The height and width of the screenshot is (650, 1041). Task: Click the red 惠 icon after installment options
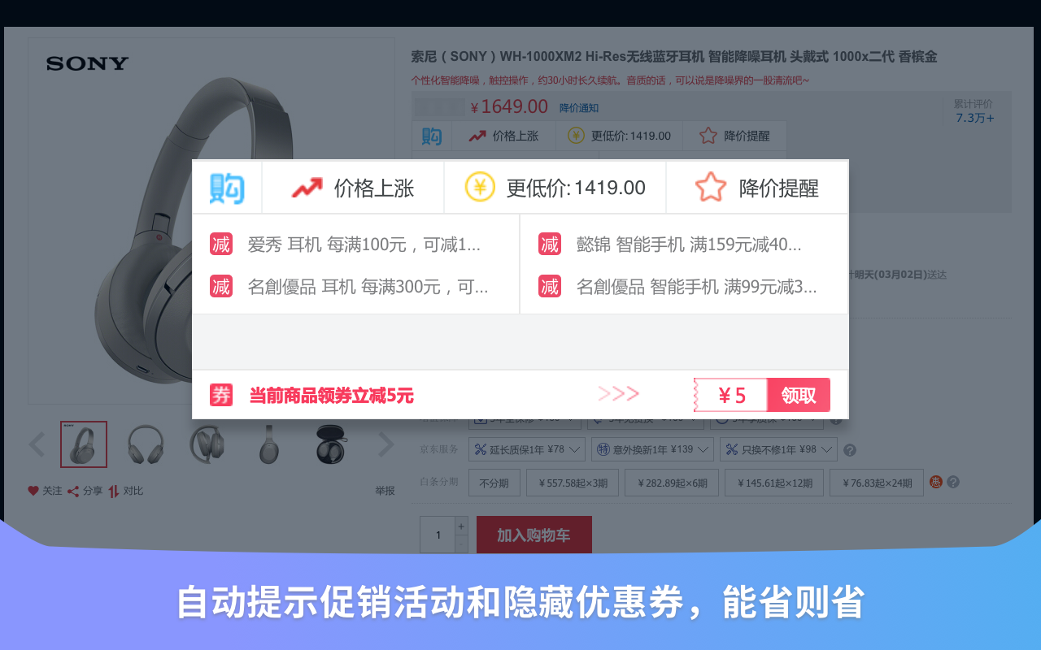936,482
